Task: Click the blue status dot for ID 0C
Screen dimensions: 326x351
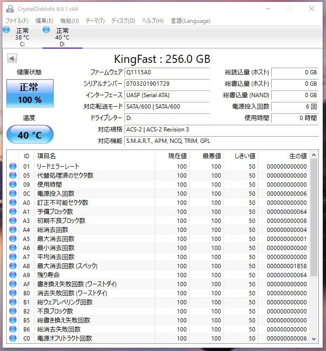Action: point(13,193)
